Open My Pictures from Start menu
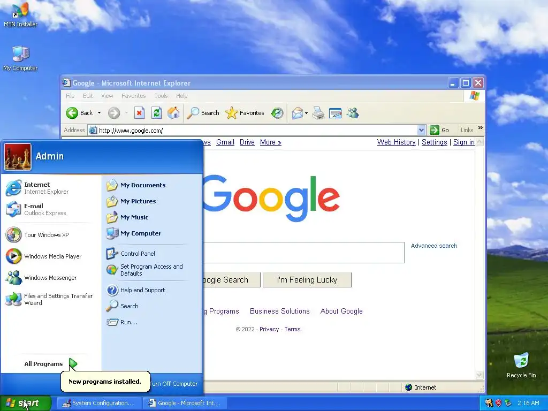This screenshot has height=411, width=548. [x=152, y=201]
